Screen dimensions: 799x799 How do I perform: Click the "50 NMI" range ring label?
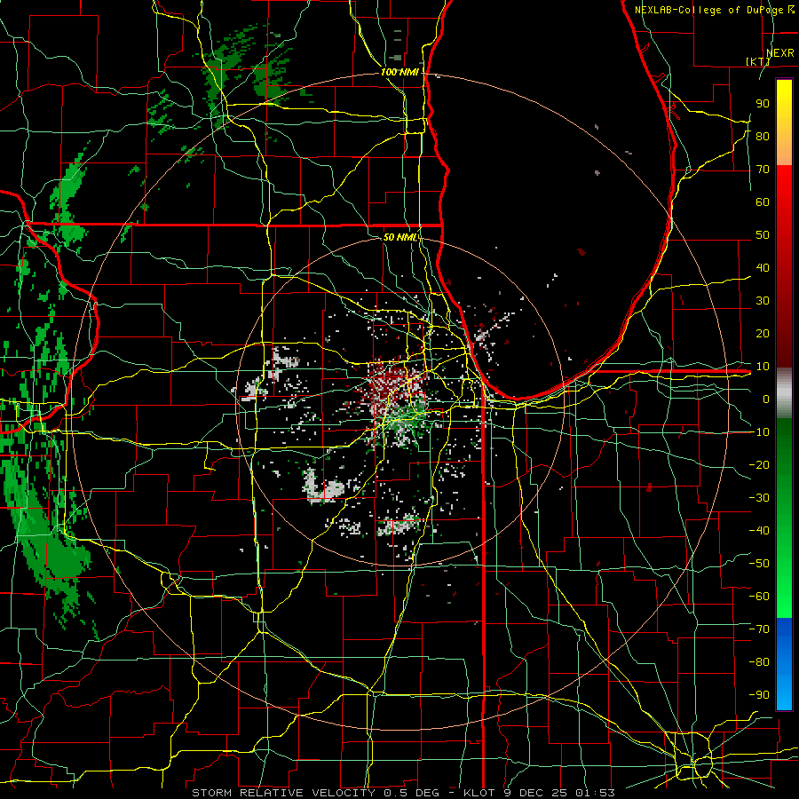[400, 237]
